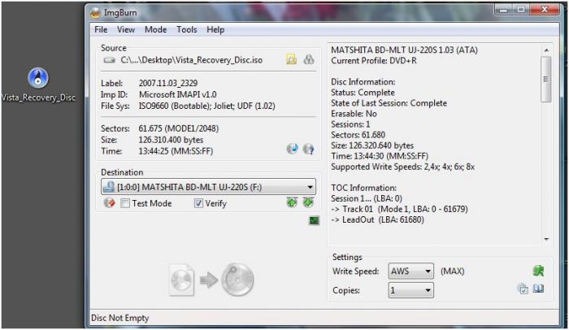The width and height of the screenshot is (569, 330).
Task: Click the globe refresh icon beside Time
Action: pos(292,149)
